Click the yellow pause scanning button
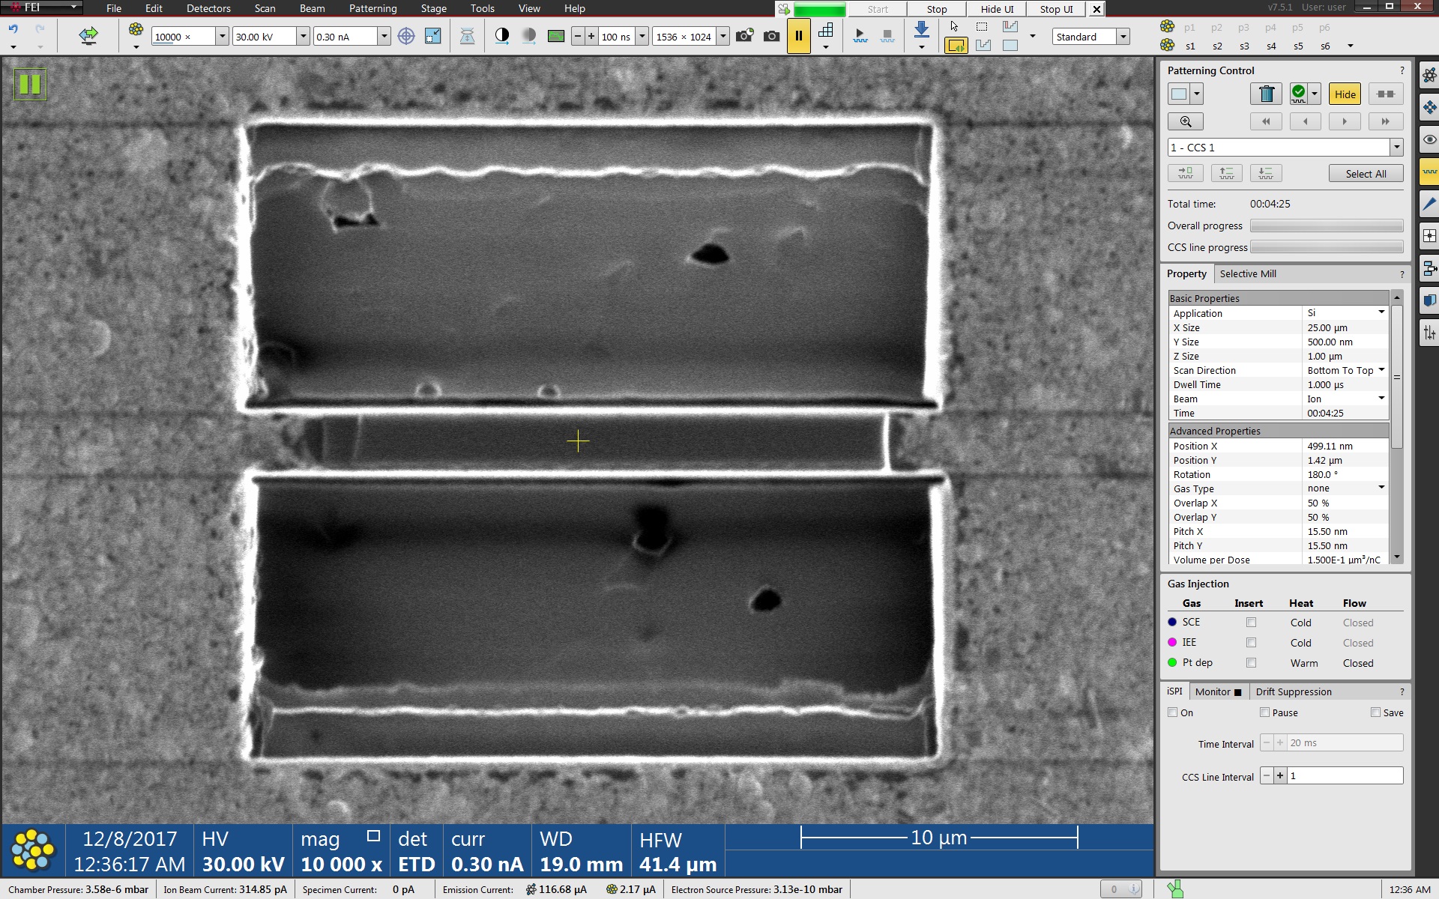This screenshot has height=899, width=1439. pos(798,36)
